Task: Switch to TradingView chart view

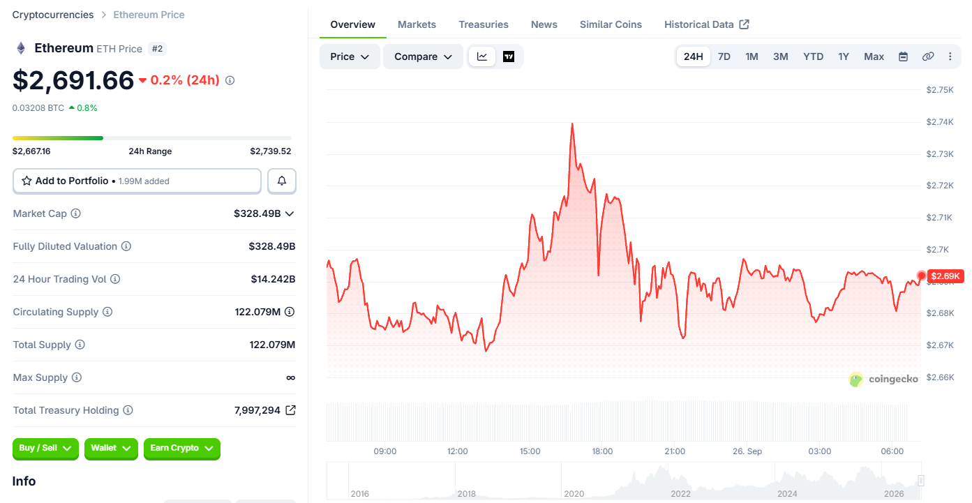Action: [x=509, y=57]
